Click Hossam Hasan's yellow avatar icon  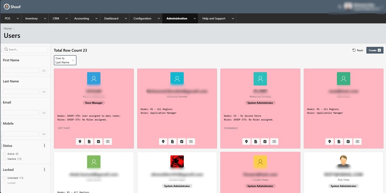[260, 162]
